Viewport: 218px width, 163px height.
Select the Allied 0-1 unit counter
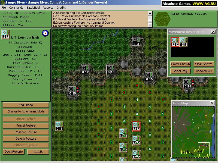(x=59, y=126)
